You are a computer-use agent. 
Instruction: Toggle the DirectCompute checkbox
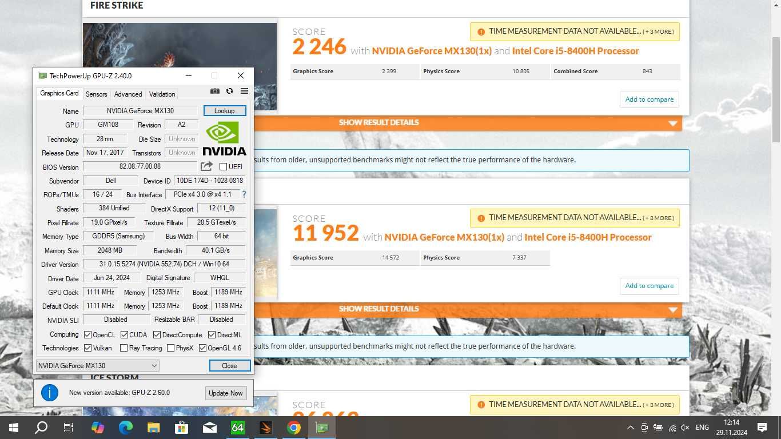tap(157, 334)
